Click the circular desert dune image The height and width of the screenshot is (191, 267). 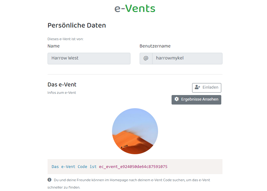point(135,131)
